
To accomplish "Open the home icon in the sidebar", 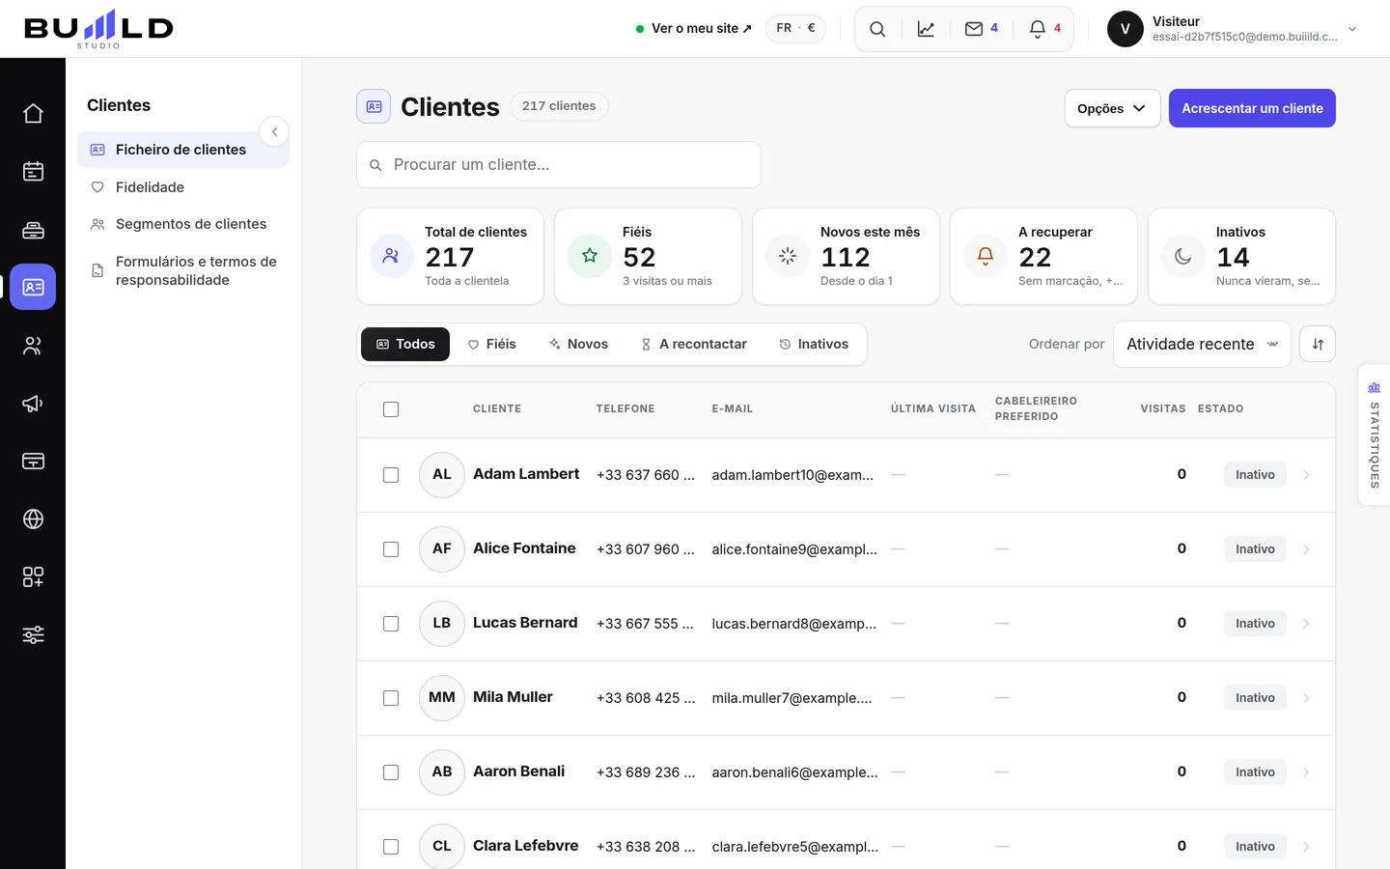I will click(33, 113).
